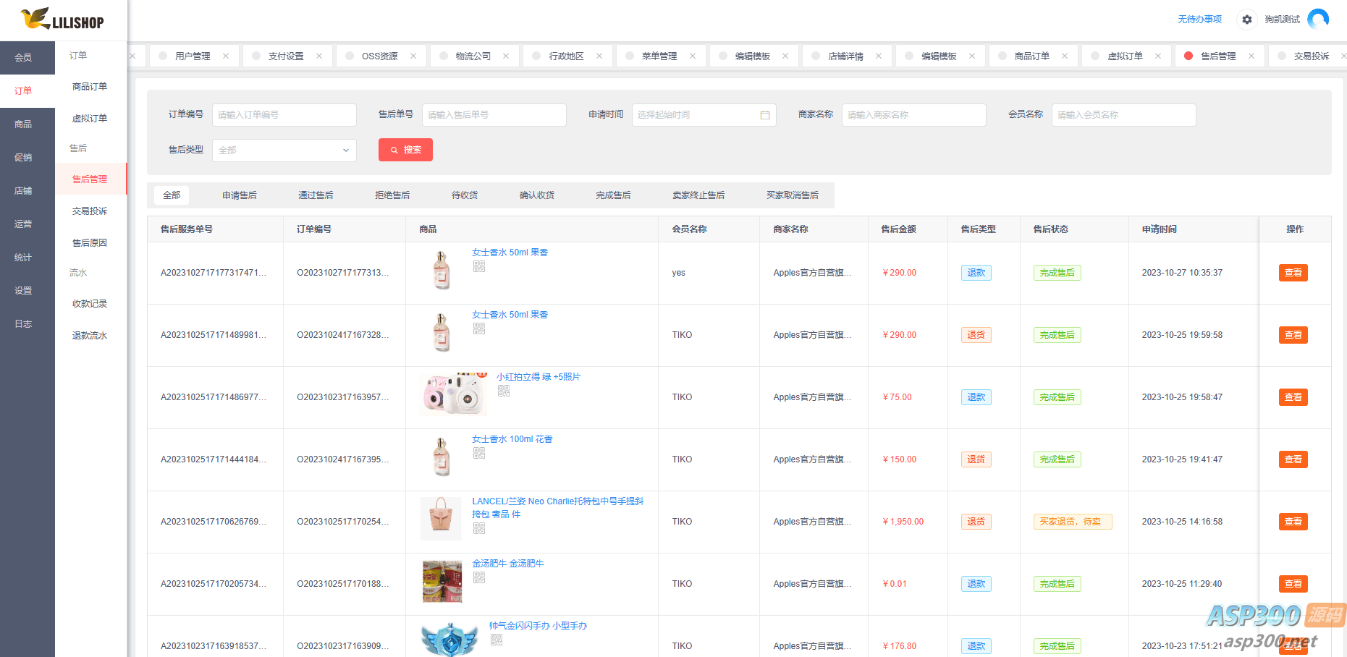This screenshot has width=1347, height=657.
Task: Open the 无待办事项 link
Action: tap(1199, 20)
